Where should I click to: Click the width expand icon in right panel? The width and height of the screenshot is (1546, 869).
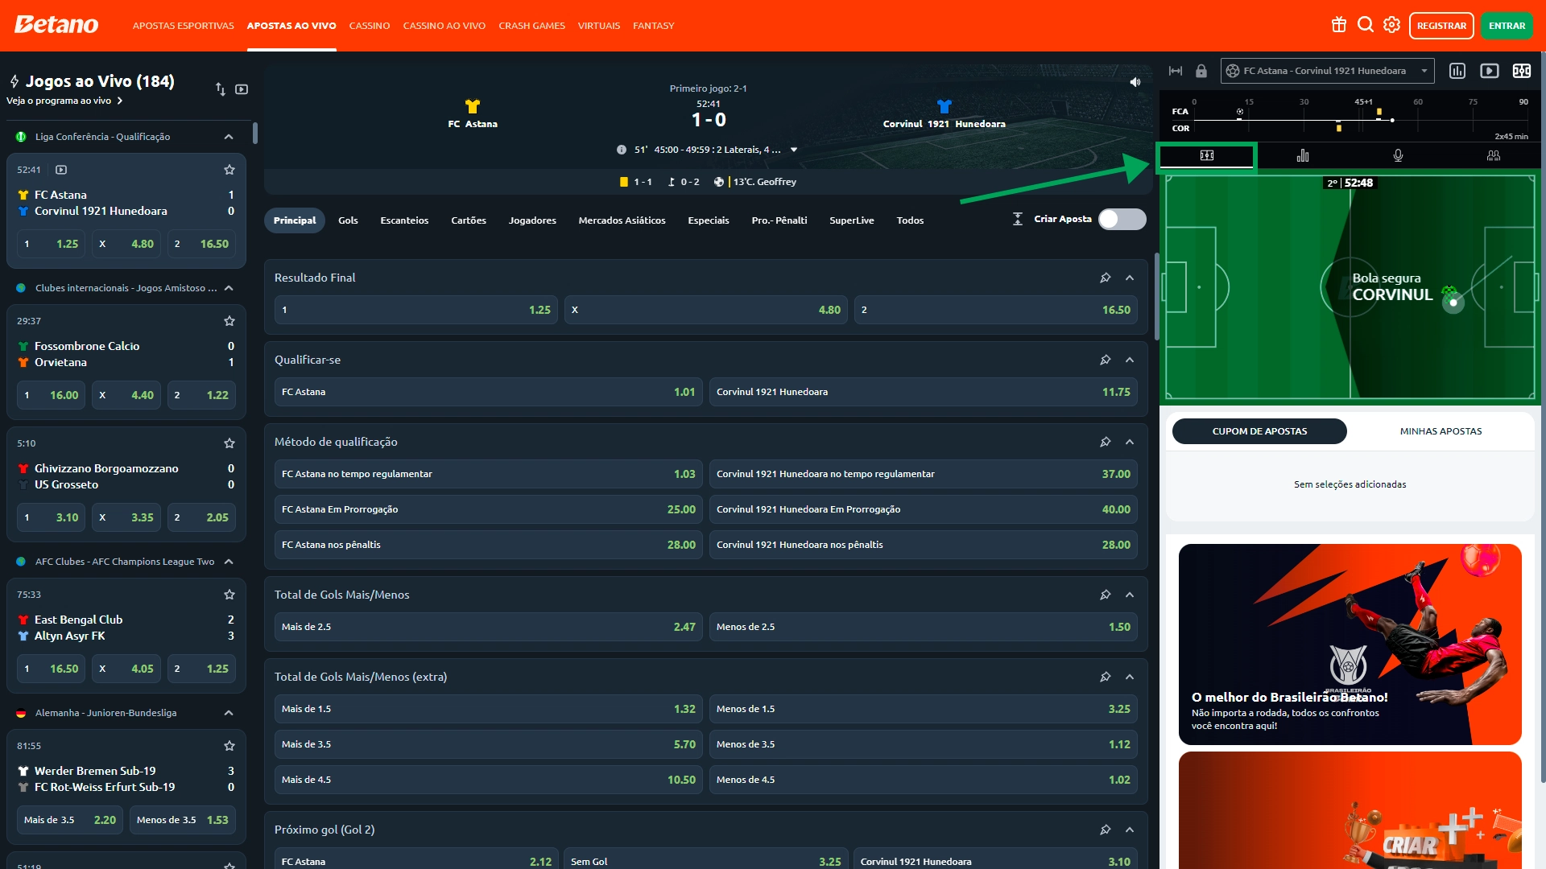[1176, 71]
